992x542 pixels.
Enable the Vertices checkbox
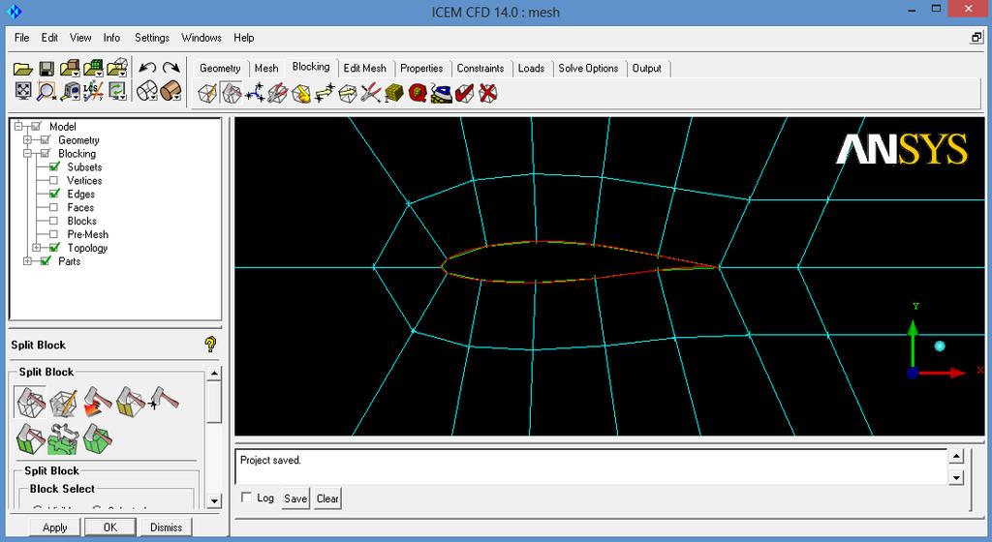click(x=54, y=181)
